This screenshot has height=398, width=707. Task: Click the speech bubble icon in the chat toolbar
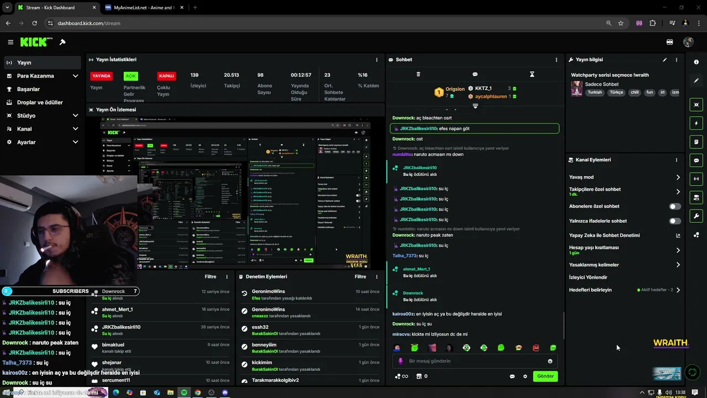pos(475,74)
